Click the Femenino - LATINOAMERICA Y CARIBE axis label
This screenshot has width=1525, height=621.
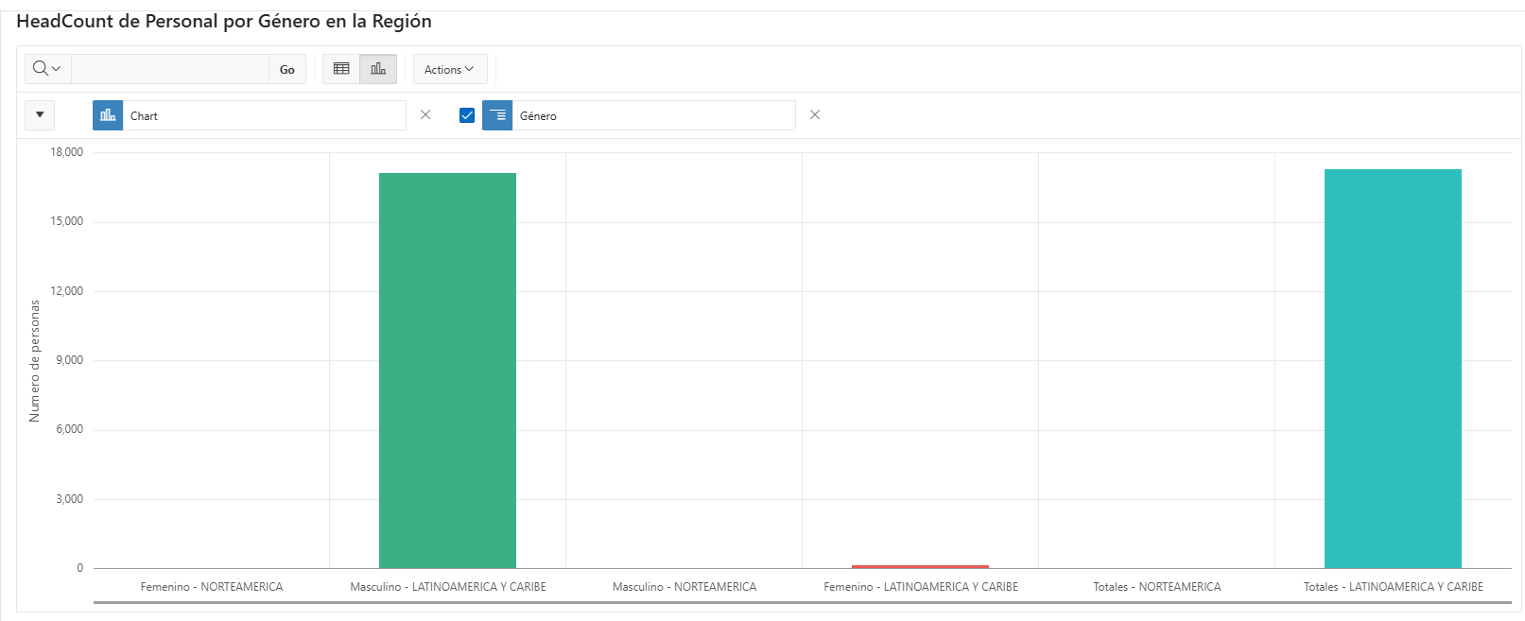click(921, 587)
